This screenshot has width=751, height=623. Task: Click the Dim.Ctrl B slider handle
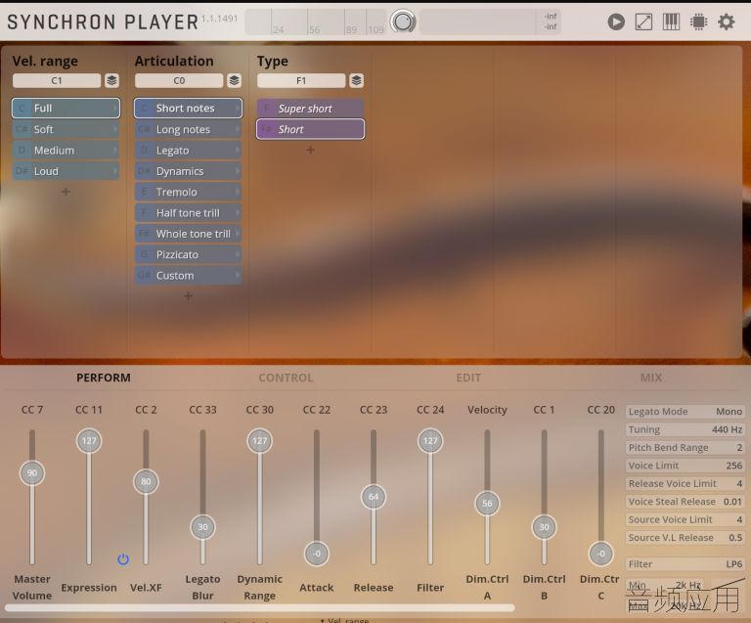click(544, 527)
